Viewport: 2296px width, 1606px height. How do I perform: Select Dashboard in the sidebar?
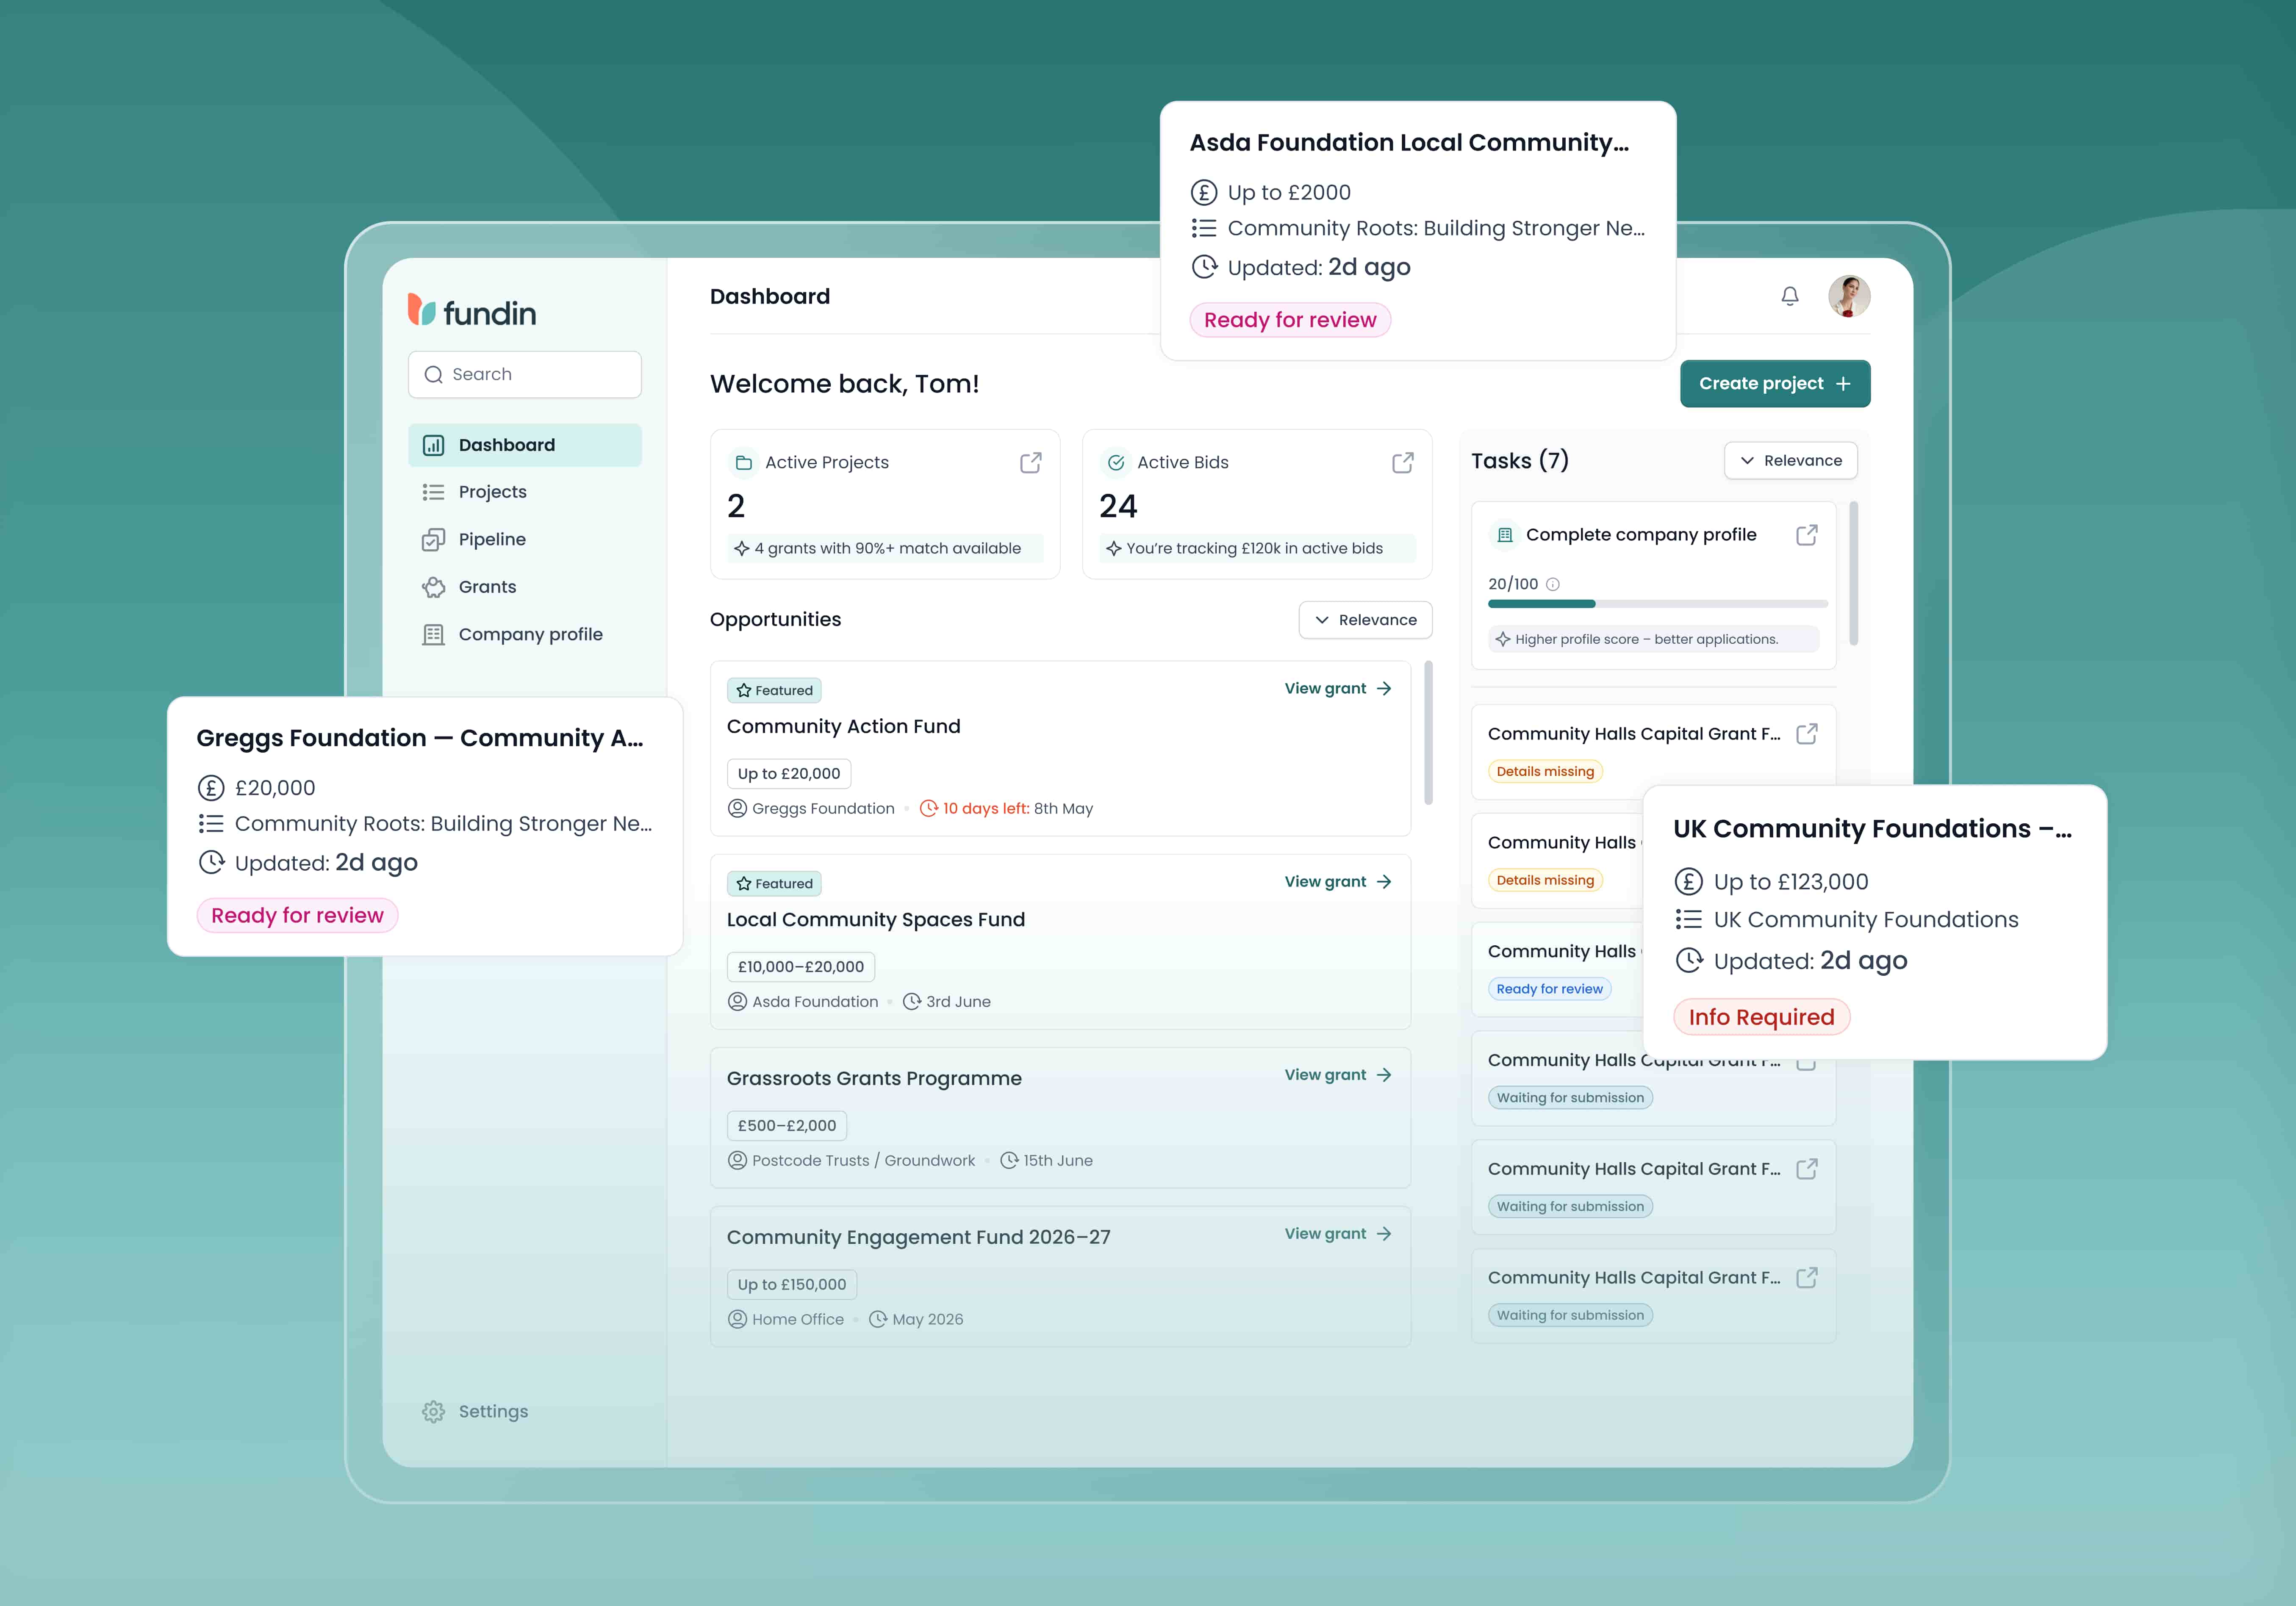pos(525,445)
